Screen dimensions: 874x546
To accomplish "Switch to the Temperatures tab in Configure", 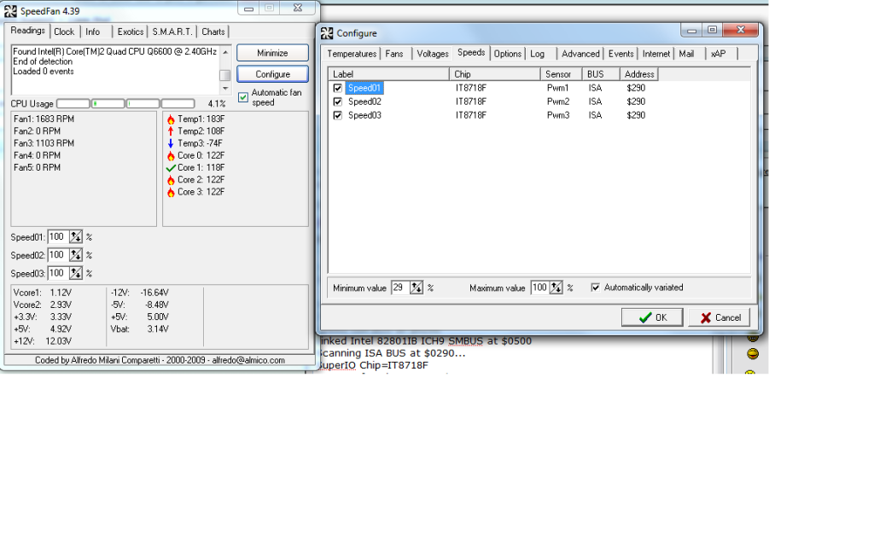I will pos(353,54).
